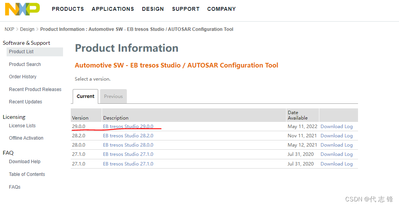Viewport: 399px width, 206px height.
Task: Open Download Log for version 28.2.0
Action: pyautogui.click(x=337, y=136)
